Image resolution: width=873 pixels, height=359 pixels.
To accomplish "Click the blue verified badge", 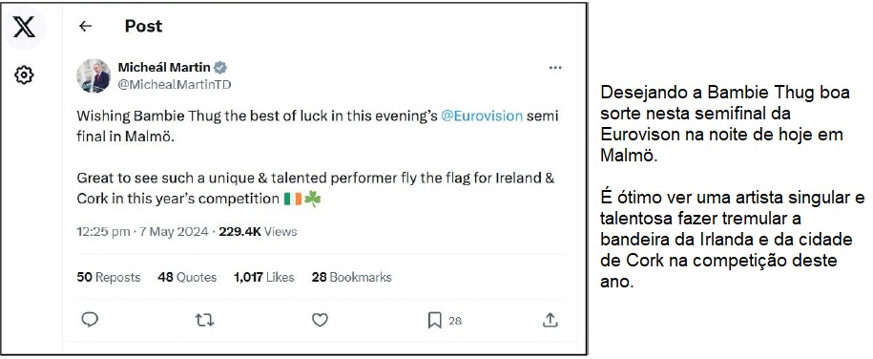I will (x=220, y=68).
